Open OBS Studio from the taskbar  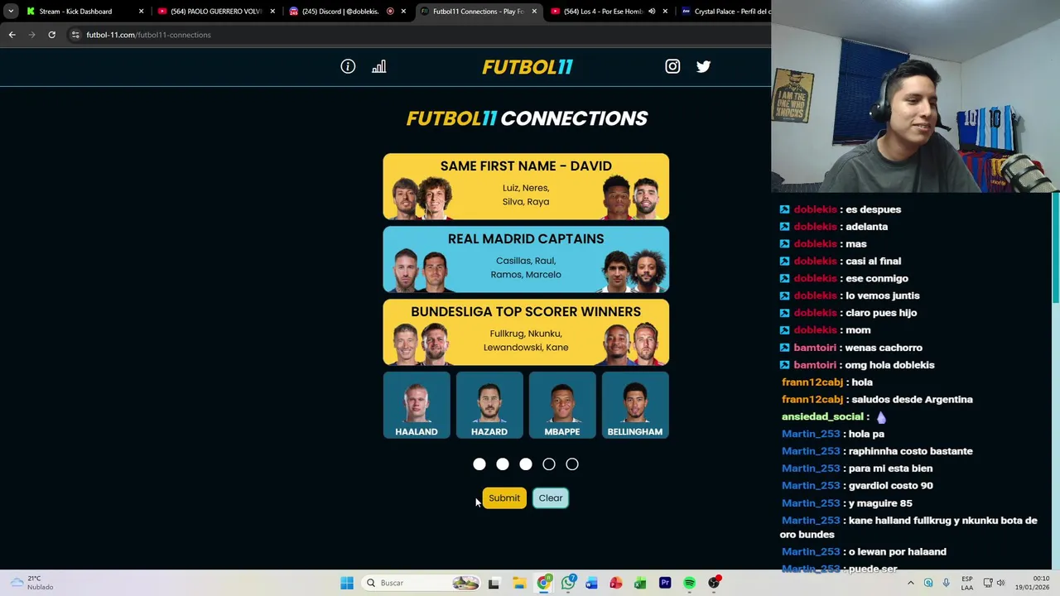tap(714, 583)
